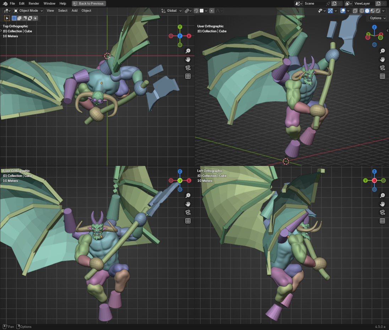Click zoom magnifier in Top Orthographic viewport

pos(188,51)
